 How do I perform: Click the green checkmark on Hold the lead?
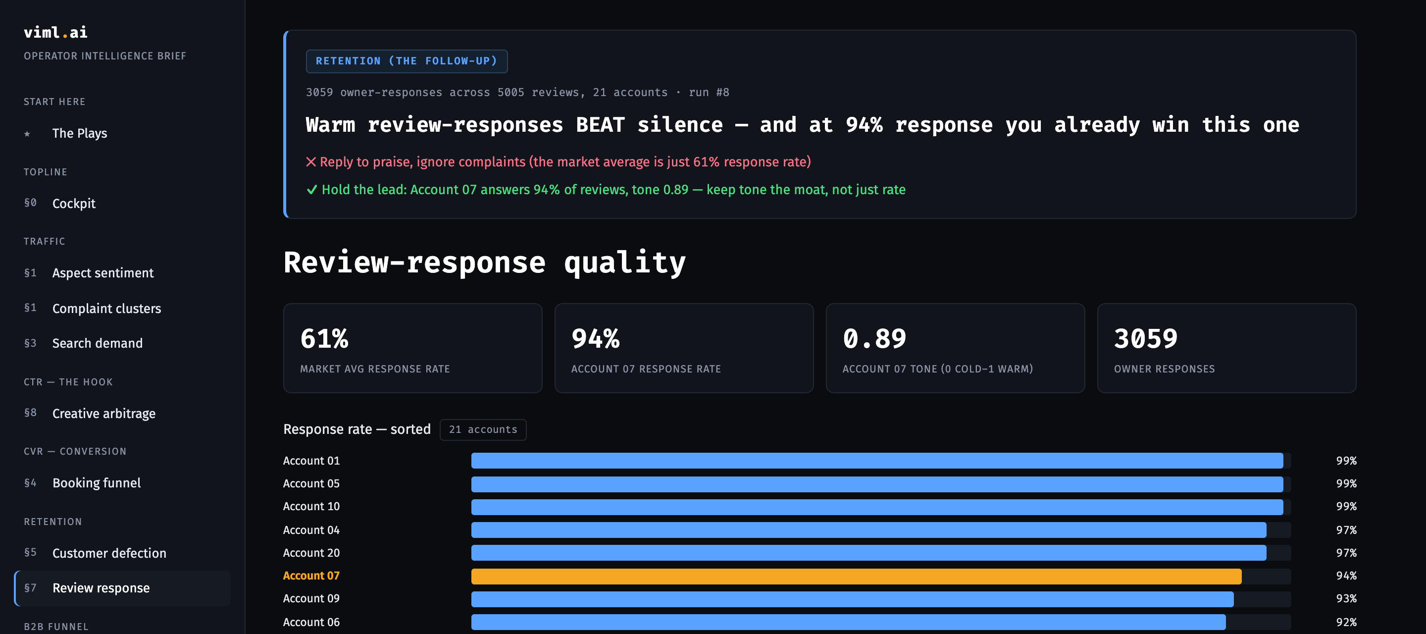click(x=311, y=190)
